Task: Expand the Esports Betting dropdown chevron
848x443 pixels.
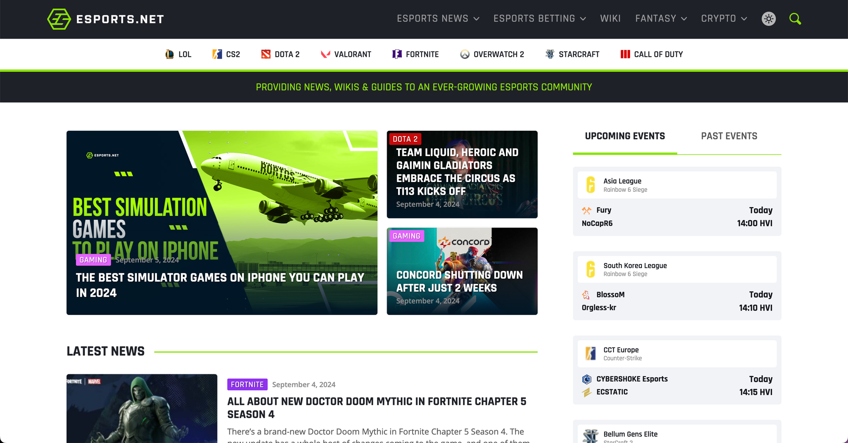Action: [x=583, y=19]
